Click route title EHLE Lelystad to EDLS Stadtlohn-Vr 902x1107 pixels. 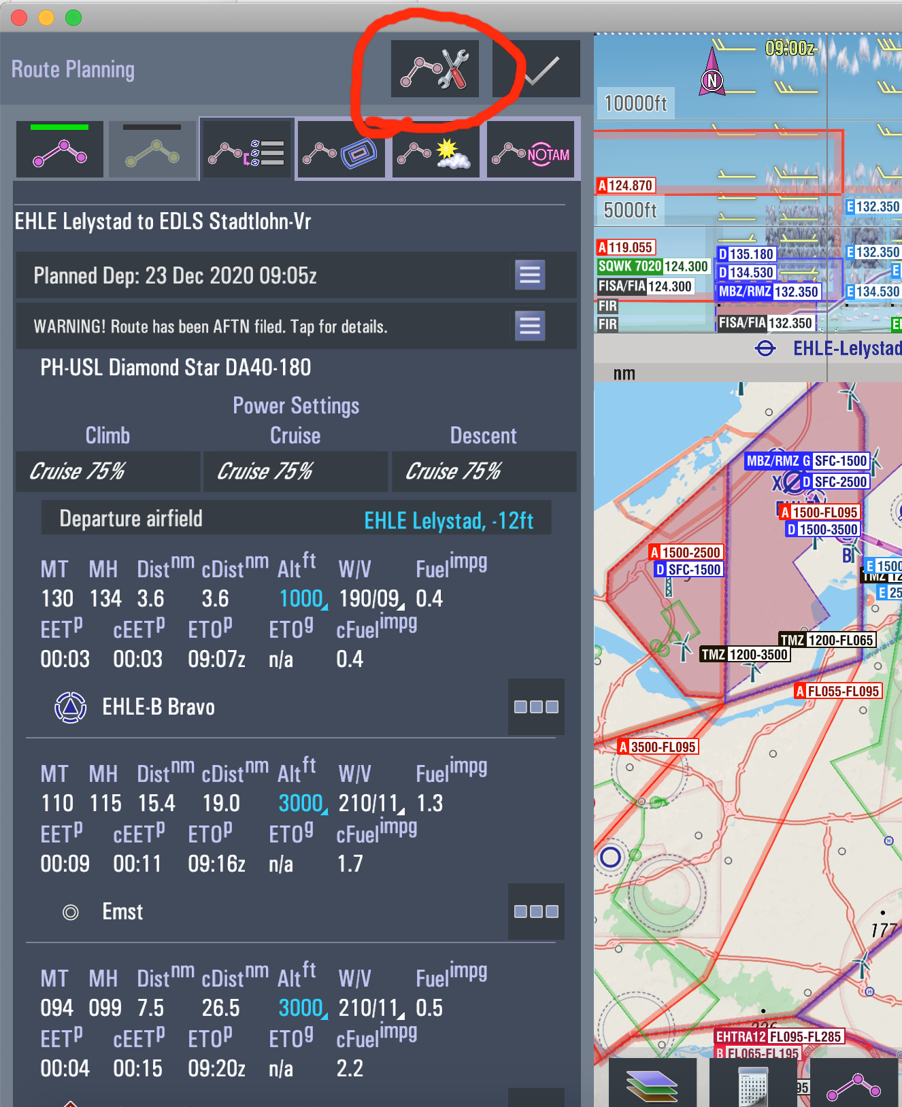[163, 222]
